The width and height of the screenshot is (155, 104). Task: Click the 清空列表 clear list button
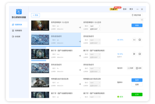click(x=136, y=15)
